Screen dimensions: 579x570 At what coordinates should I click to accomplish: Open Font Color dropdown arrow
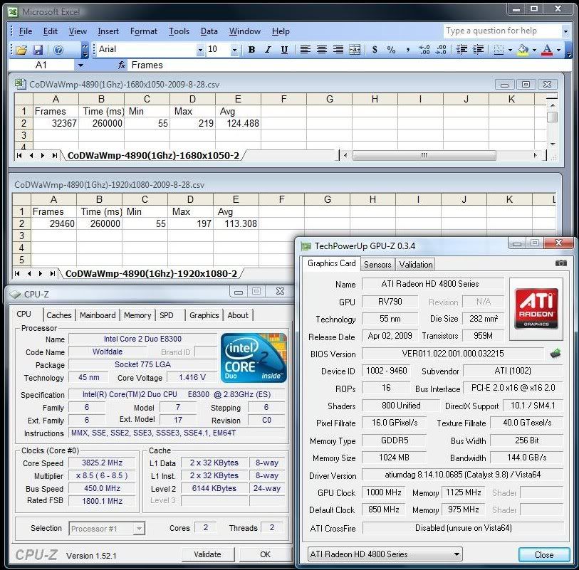tap(558, 50)
